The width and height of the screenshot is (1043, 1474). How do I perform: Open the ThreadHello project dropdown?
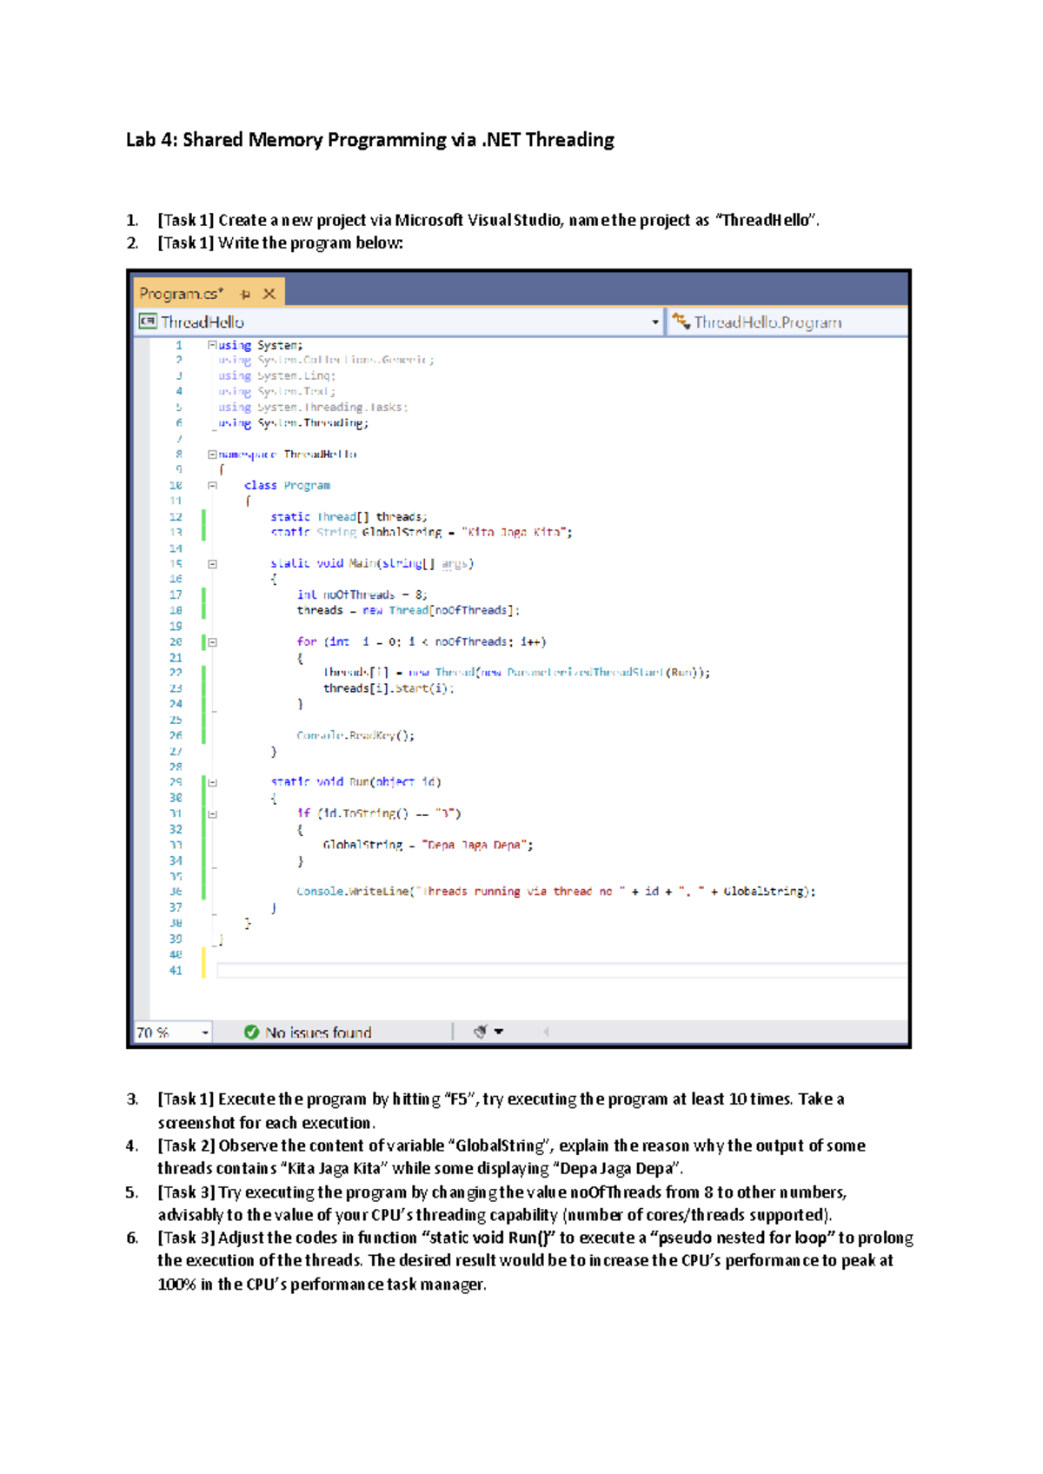tap(655, 322)
